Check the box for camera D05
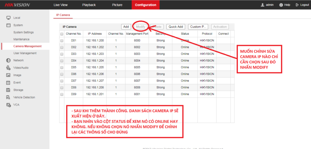The width and height of the screenshot is (311, 149). pyautogui.click(x=62, y=67)
